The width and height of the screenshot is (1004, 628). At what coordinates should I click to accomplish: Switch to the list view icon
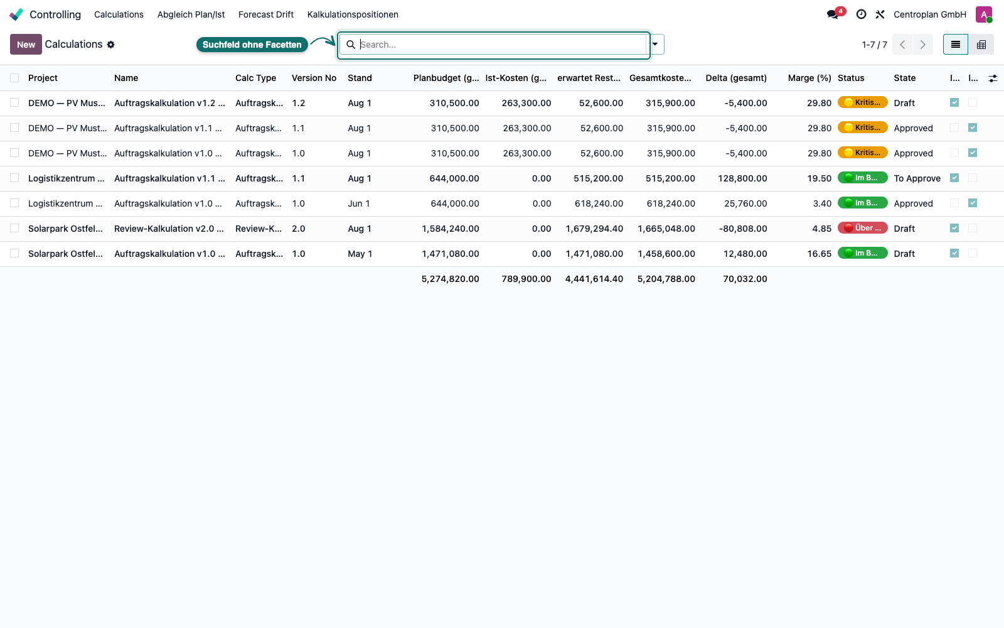tap(956, 45)
